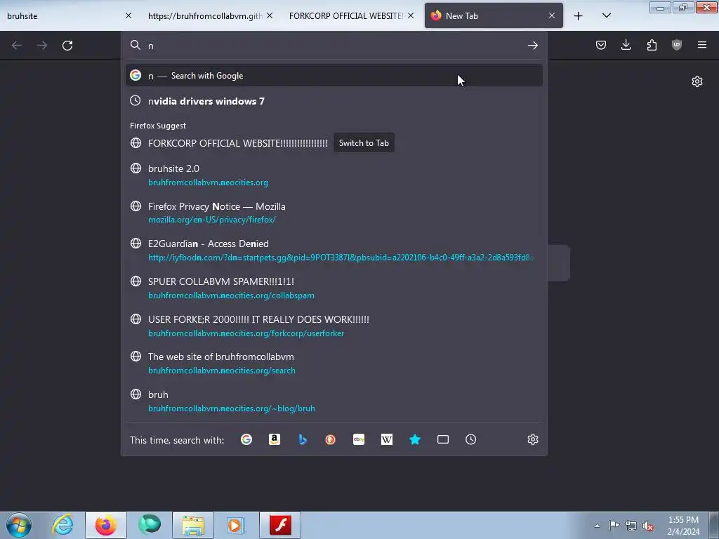The image size is (719, 539).
Task: Switch to the bruhfromcollabvm github tab
Action: (x=204, y=16)
